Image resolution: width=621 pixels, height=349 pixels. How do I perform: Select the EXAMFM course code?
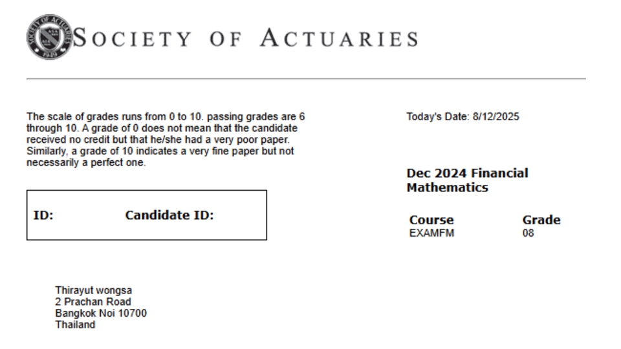coord(431,233)
